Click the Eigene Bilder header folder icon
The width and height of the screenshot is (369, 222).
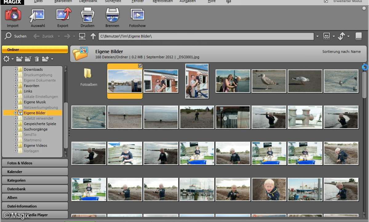click(81, 54)
